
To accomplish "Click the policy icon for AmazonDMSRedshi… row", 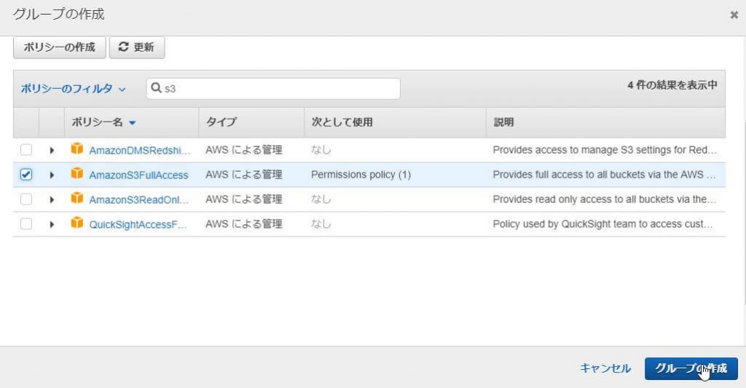I will [77, 149].
